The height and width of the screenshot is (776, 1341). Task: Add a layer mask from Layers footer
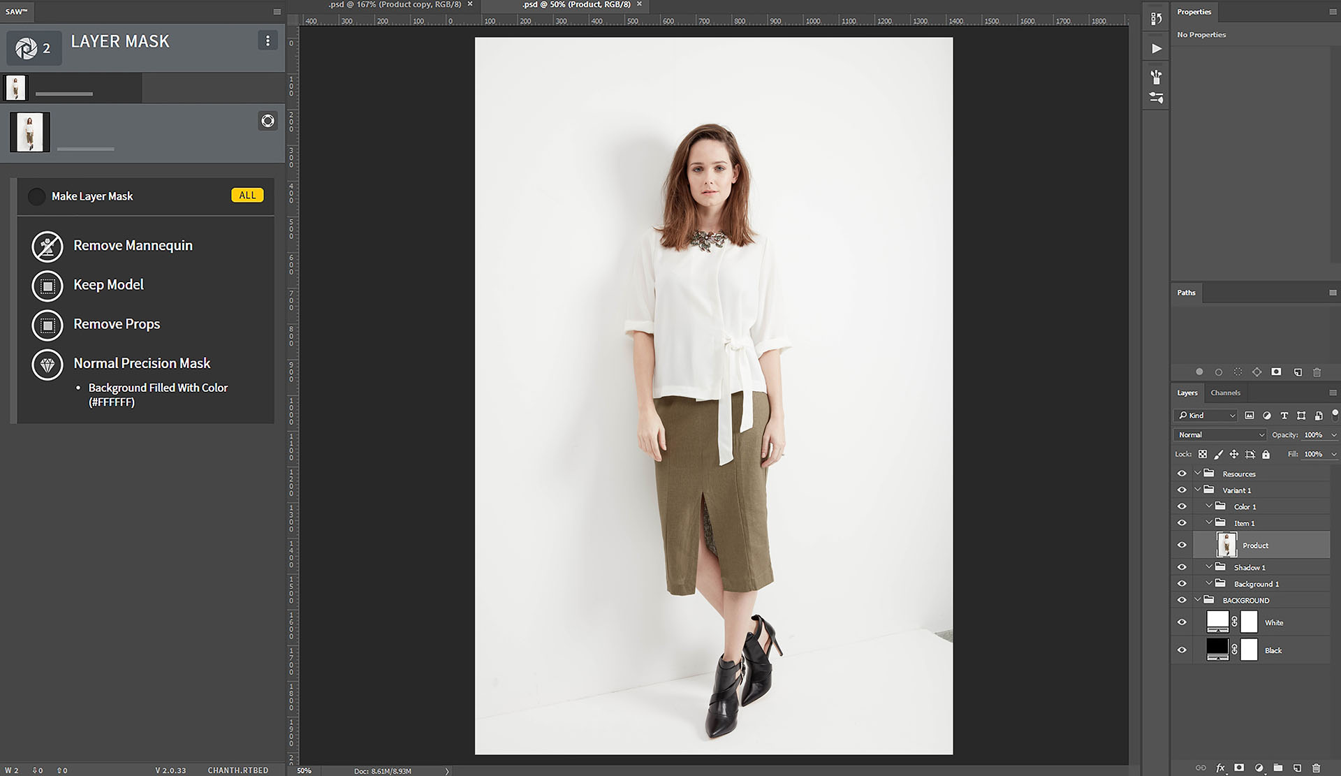coord(1239,768)
